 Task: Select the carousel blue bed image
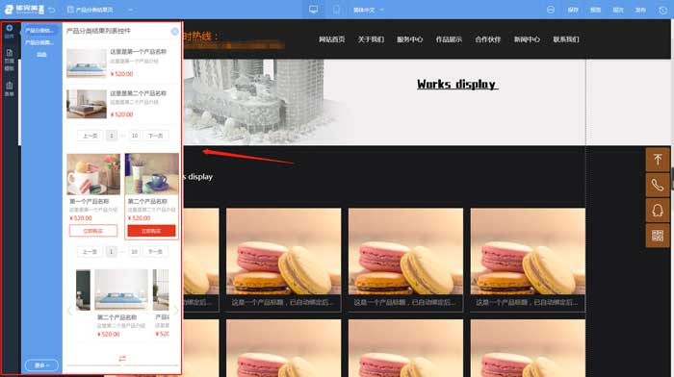click(x=121, y=289)
